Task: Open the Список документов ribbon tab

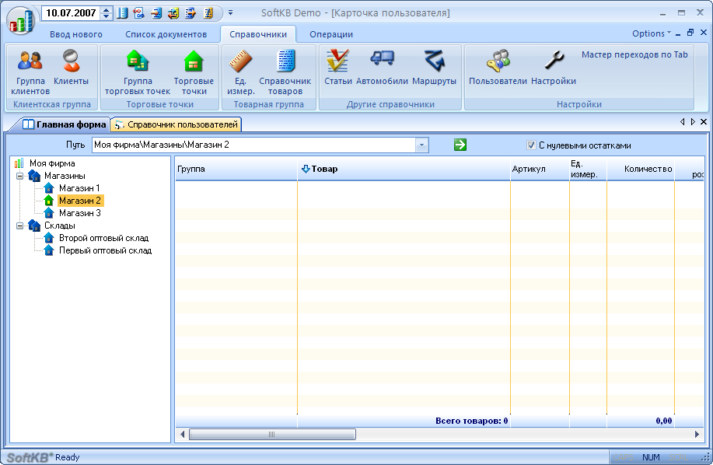Action: coord(166,34)
